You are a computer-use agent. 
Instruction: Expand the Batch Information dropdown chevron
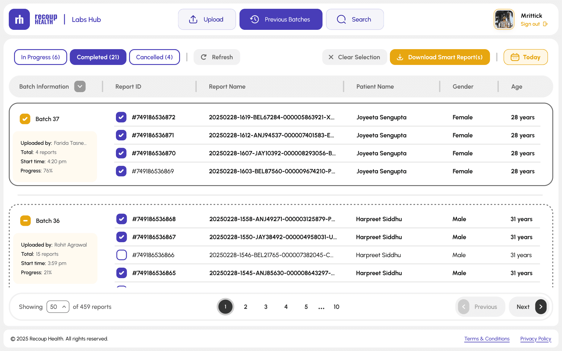(80, 86)
